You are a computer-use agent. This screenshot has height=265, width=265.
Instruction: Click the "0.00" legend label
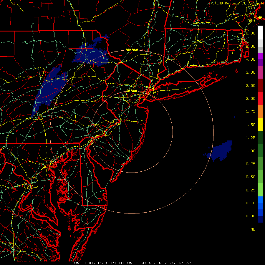251,216
